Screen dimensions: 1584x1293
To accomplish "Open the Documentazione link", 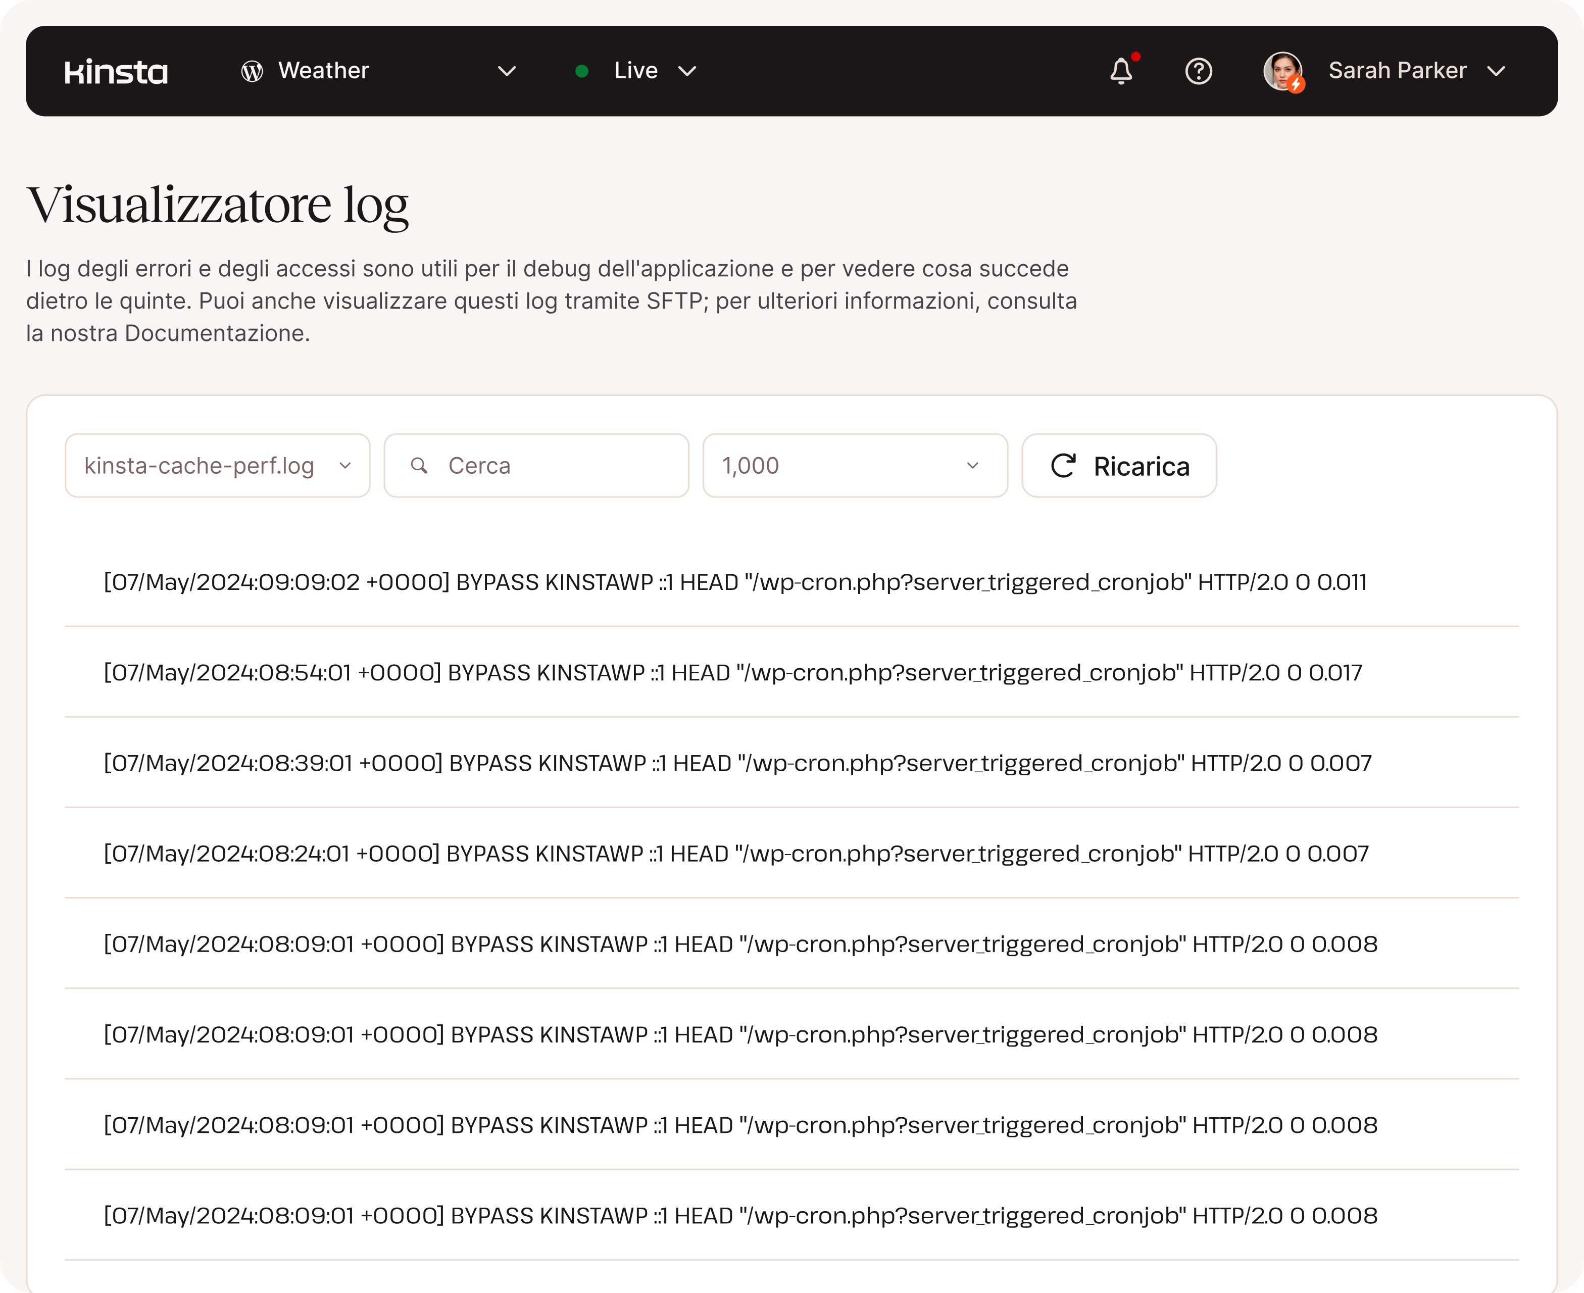I will tap(216, 333).
